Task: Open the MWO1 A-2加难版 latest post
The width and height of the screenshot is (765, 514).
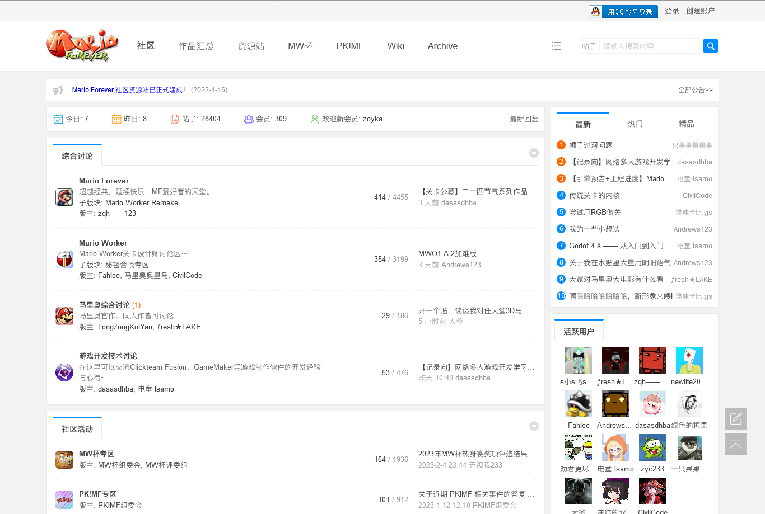Action: point(447,254)
